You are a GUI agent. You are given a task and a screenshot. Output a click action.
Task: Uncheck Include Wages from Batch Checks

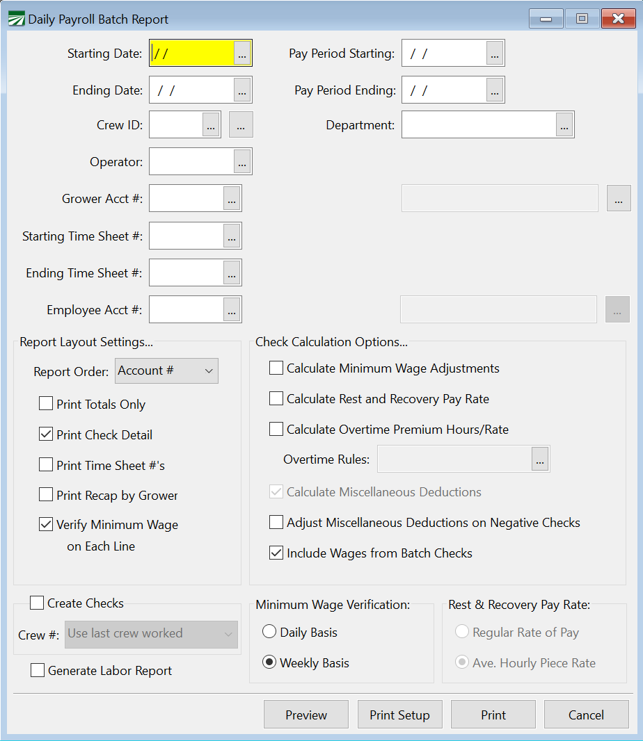pyautogui.click(x=276, y=553)
